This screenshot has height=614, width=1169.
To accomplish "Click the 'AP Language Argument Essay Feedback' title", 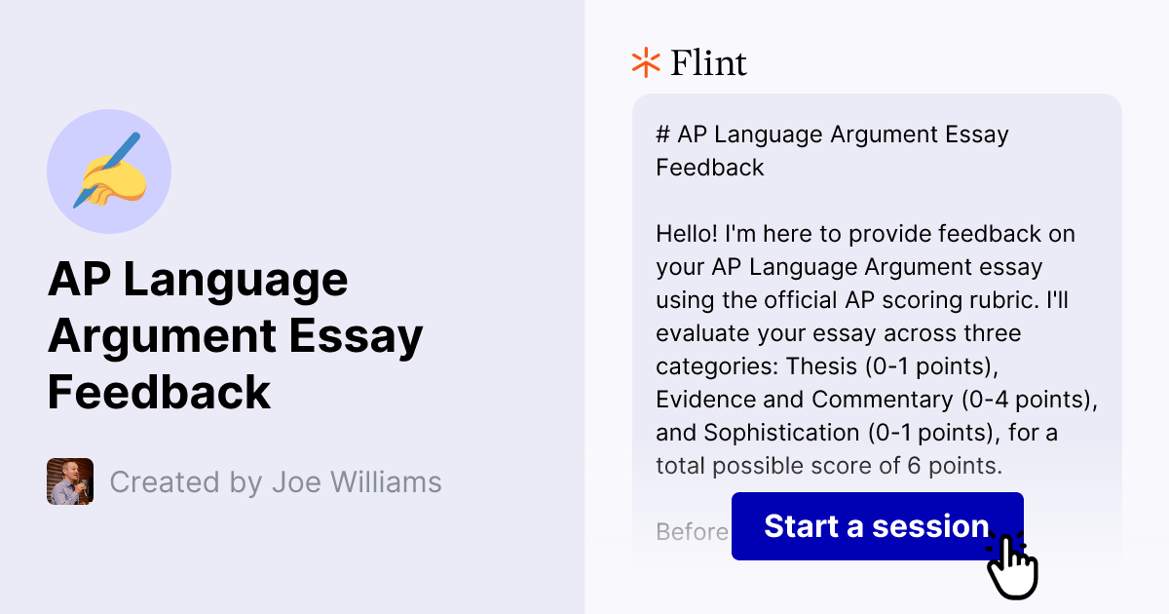I will click(x=236, y=336).
